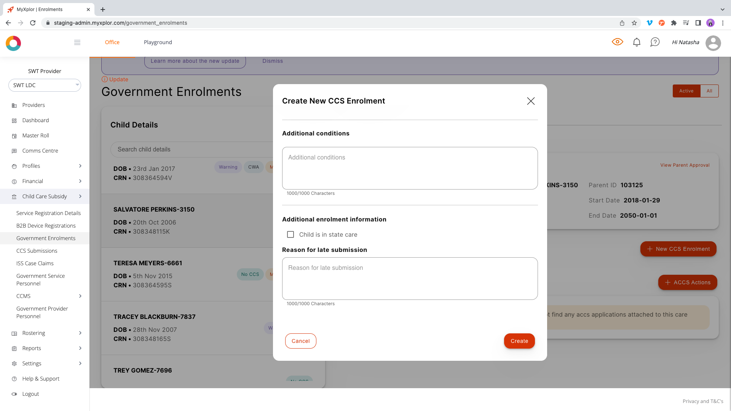
Task: Expand the Profiles sidebar section
Action: point(80,166)
